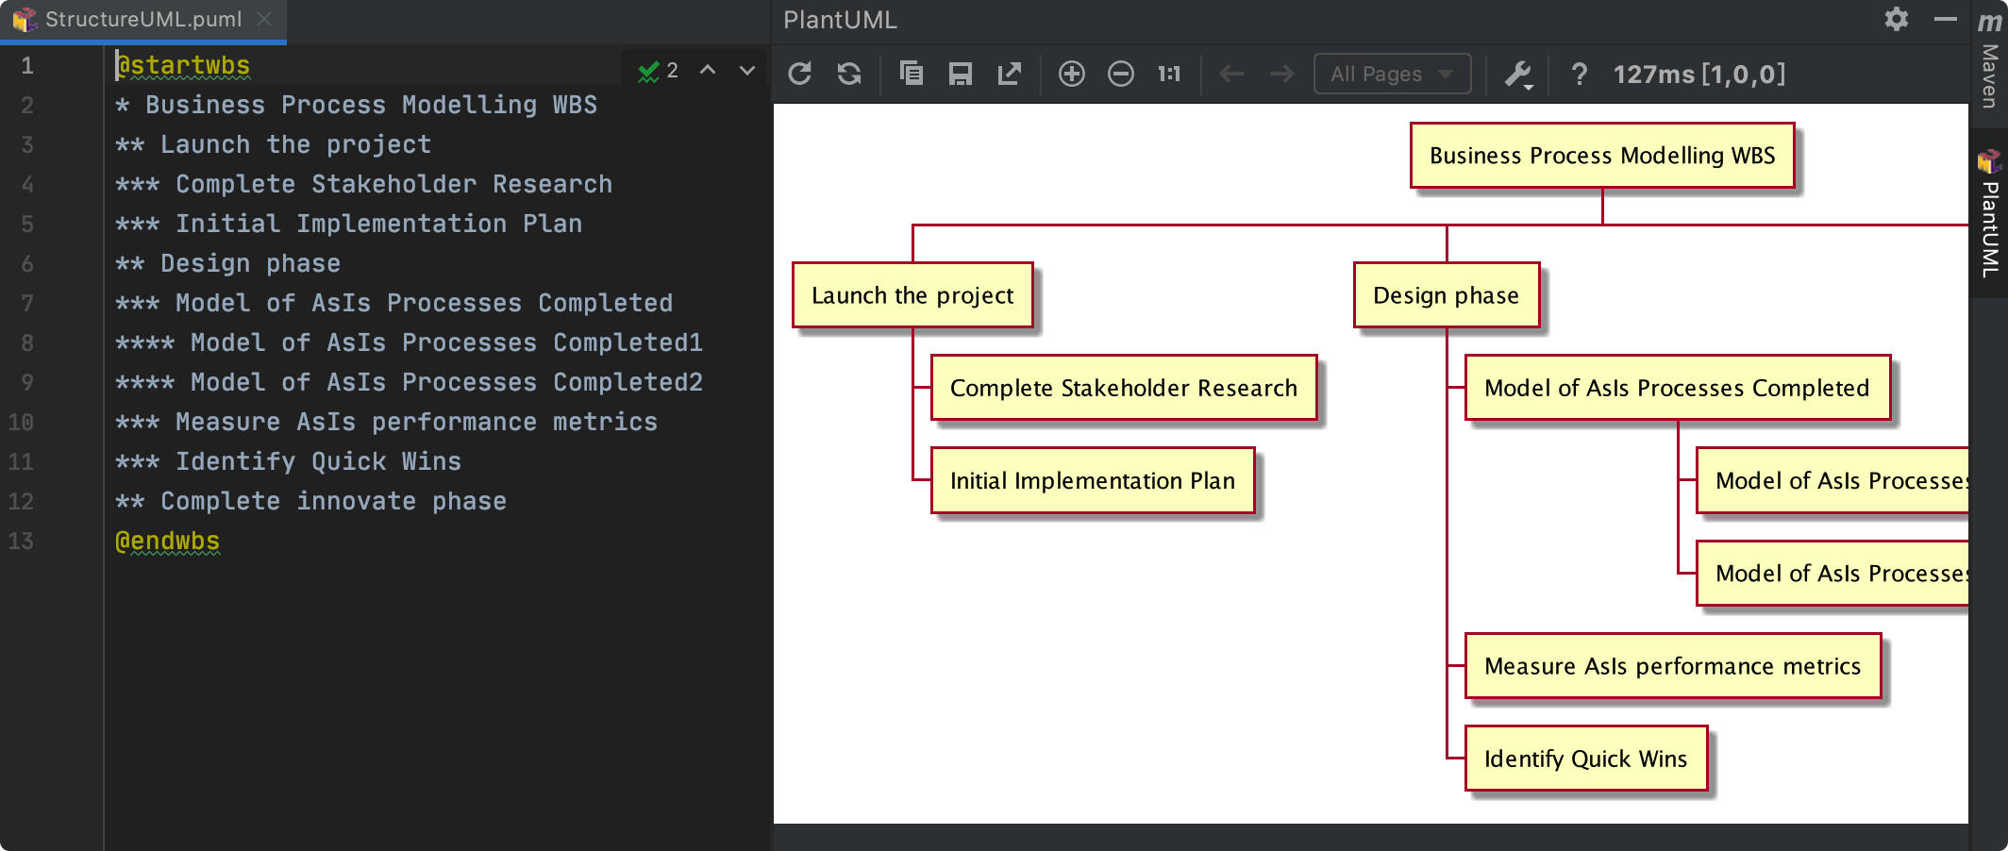Select the StructureUML.puml editor tab

click(x=142, y=19)
